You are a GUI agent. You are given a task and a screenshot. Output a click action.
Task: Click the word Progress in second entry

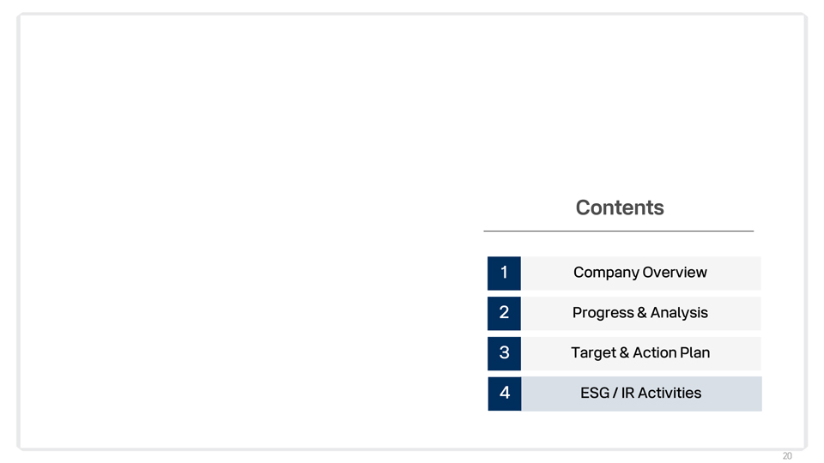(x=603, y=313)
